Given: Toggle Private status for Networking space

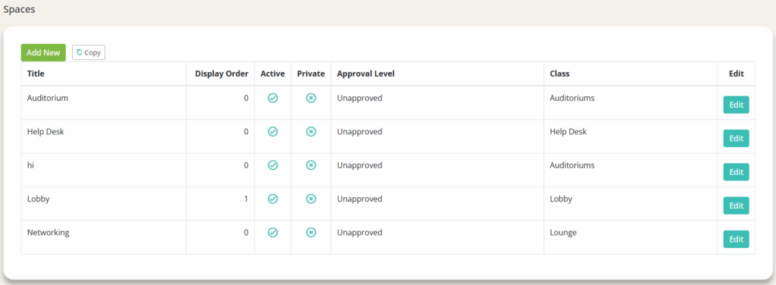Looking at the screenshot, I should [x=311, y=233].
